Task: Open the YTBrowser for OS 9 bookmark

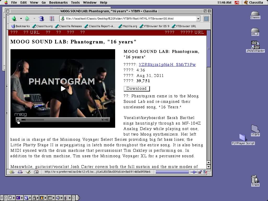Action: [154, 26]
